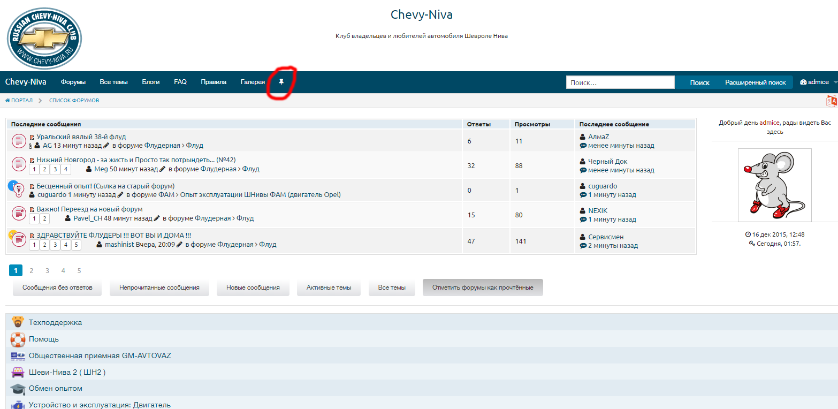Open the Галерея menu item
The image size is (838, 409).
(253, 82)
